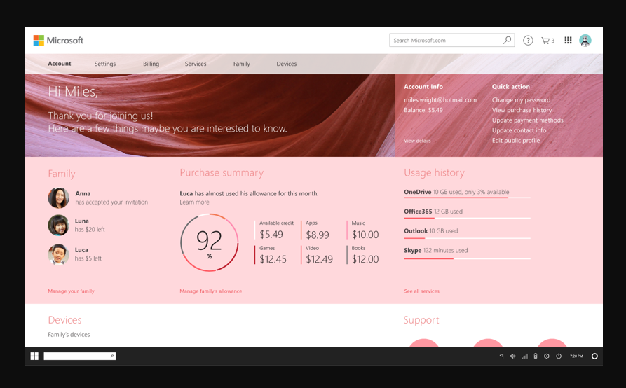The height and width of the screenshot is (388, 626).
Task: Open the help question mark icon
Action: [528, 41]
